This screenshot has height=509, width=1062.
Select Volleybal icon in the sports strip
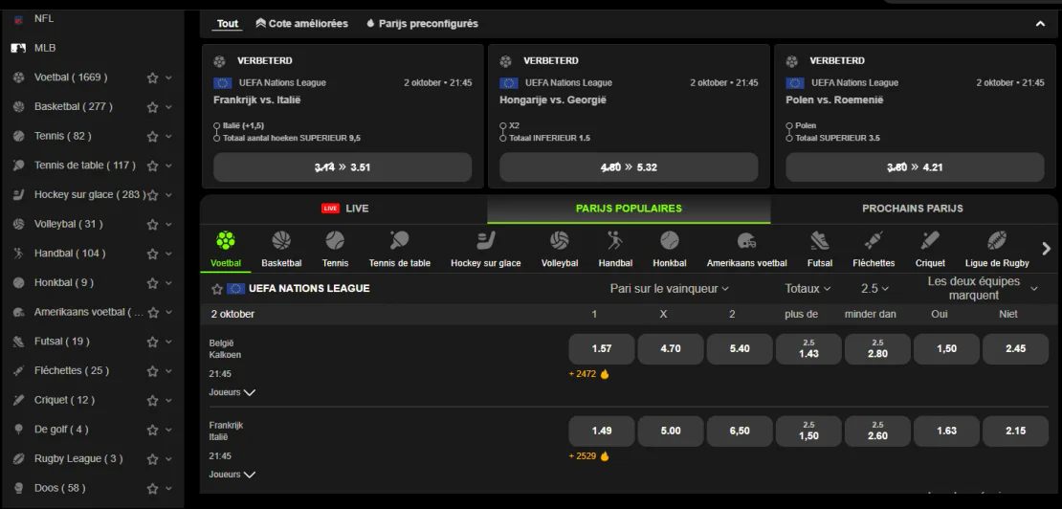point(560,240)
